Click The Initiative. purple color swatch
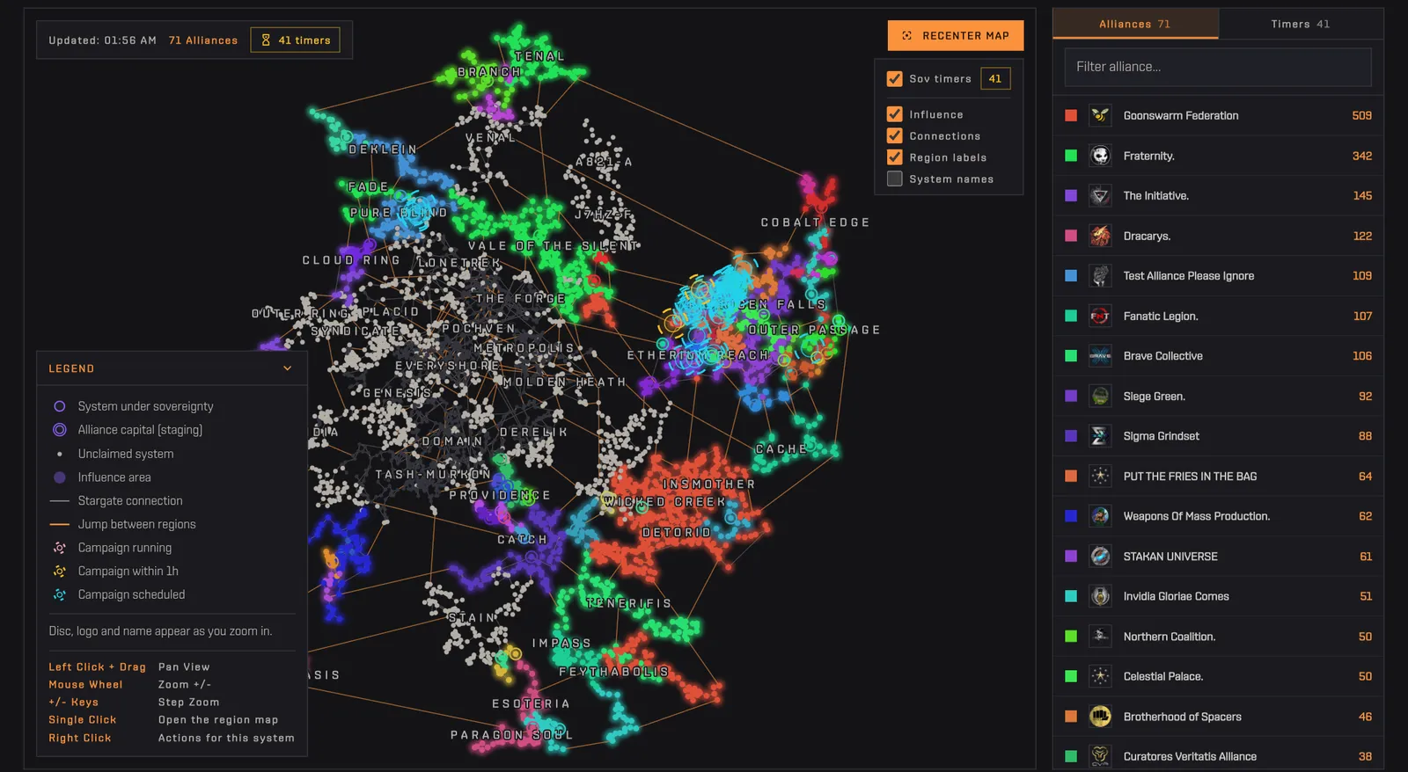Viewport: 1408px width, 772px height. [x=1071, y=195]
